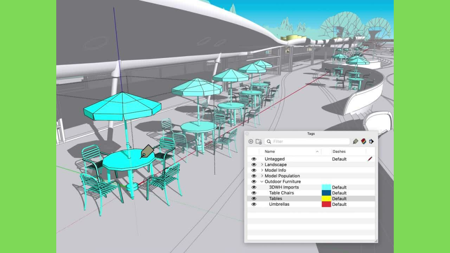Expand the Model Info folder
Screen dimensions: 450x253
point(262,170)
